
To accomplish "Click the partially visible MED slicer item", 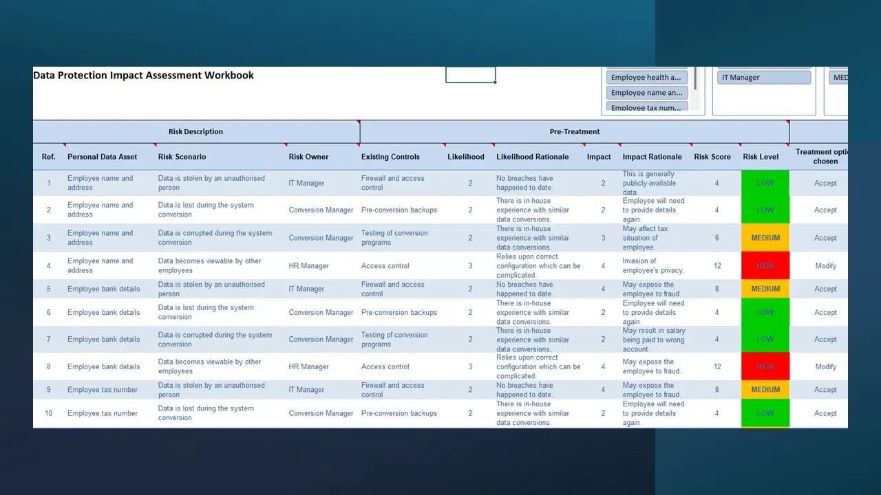I will tap(840, 78).
